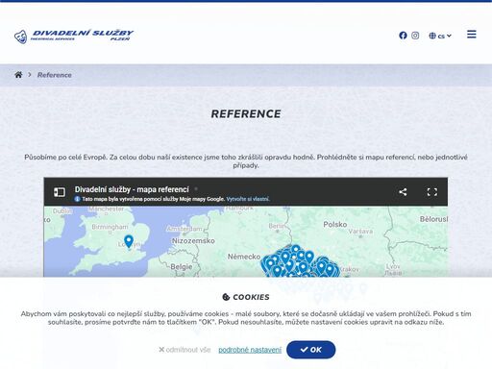Screen dimensions: 492x369
Task: Click the COOKIES heading icon
Action: [x=226, y=297]
